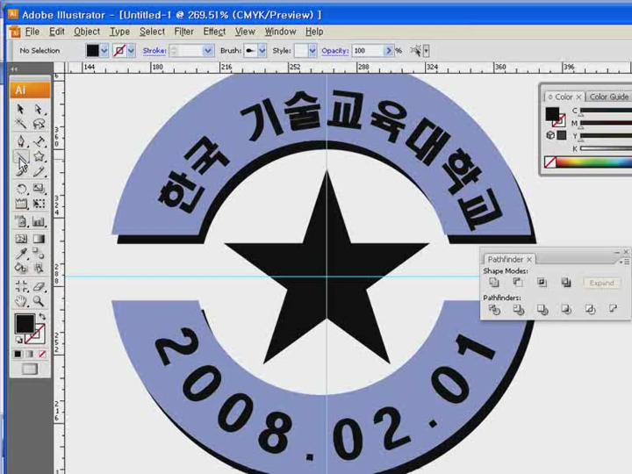The width and height of the screenshot is (632, 474).
Task: Select the Type tool
Action: click(39, 141)
